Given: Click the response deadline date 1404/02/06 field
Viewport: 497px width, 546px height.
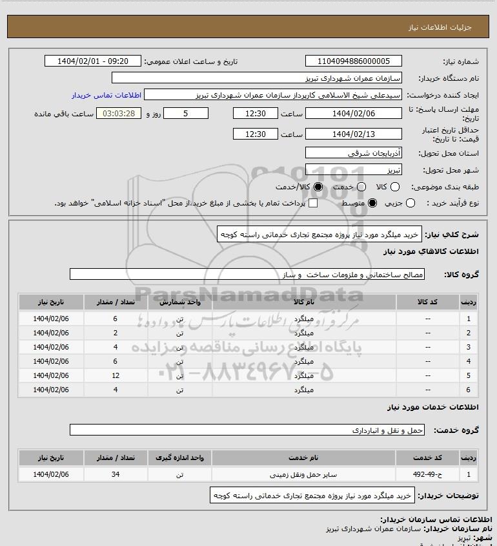Looking at the screenshot, I should pyautogui.click(x=353, y=113).
